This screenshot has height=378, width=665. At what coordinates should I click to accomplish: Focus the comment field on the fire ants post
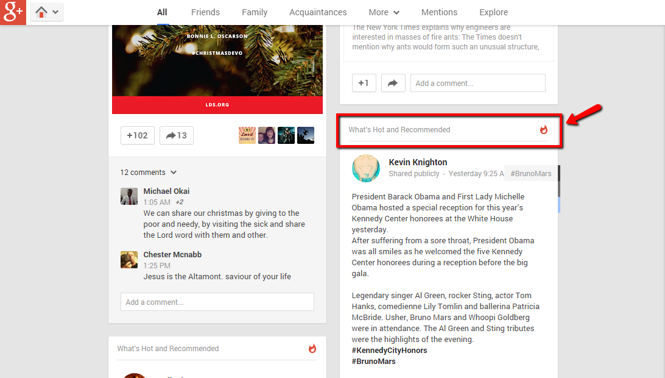pyautogui.click(x=478, y=83)
